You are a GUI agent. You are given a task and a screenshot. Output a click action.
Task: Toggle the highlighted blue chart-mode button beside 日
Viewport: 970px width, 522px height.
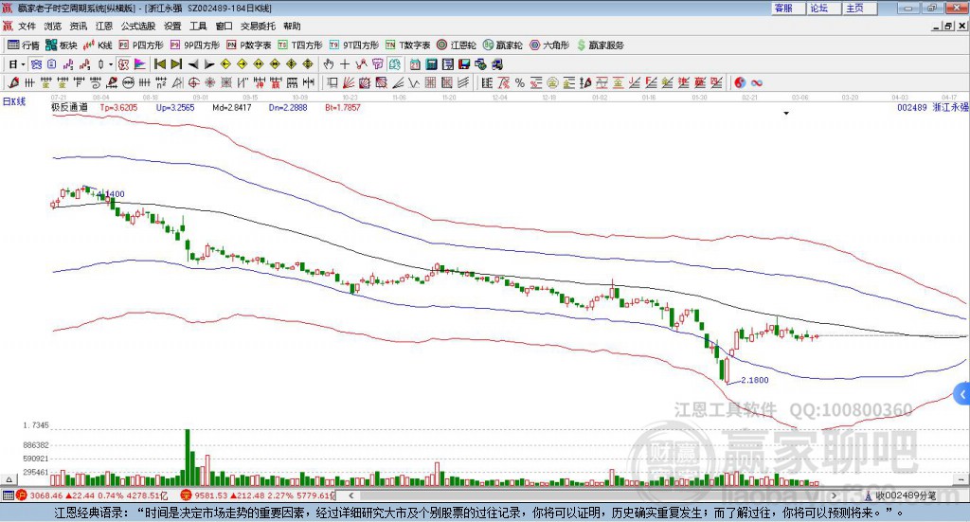37,64
